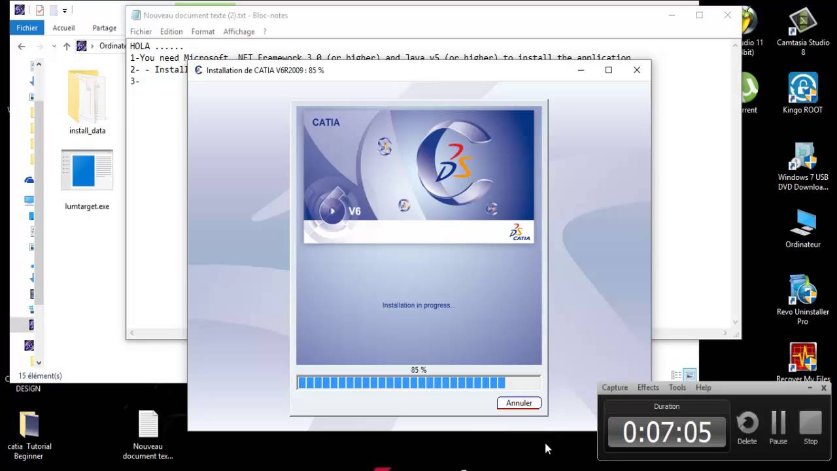Click the Explorer quick access properties icon
Screen dimensions: 837x471
[40, 10]
